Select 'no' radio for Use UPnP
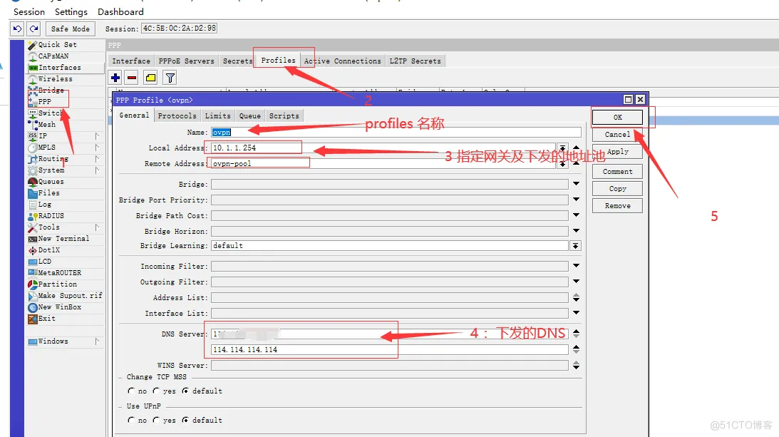Image resolution: width=779 pixels, height=437 pixels. (x=131, y=421)
